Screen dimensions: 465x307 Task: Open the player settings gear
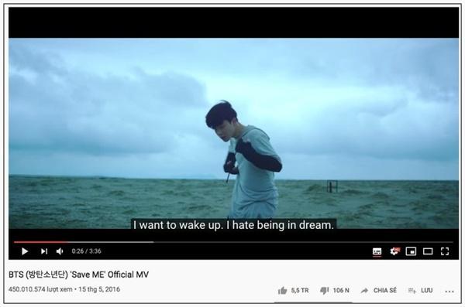(x=394, y=251)
